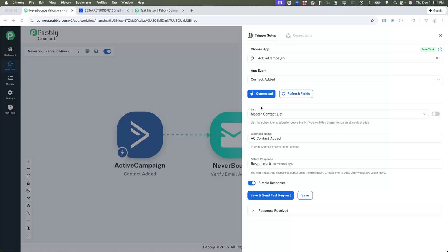The width and height of the screenshot is (448, 252).
Task: Select the NeverBounce action node
Action: point(226,135)
